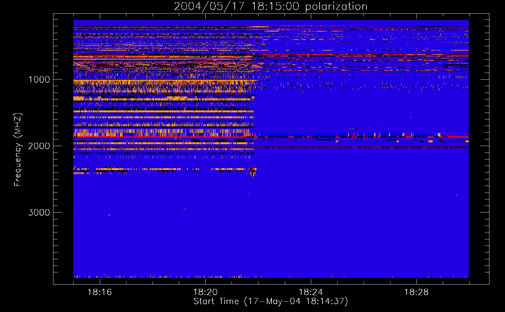This screenshot has height=312, width=505.
Task: Select 'Start Time (17-May-04 18:14:37)' label
Action: tap(271, 301)
